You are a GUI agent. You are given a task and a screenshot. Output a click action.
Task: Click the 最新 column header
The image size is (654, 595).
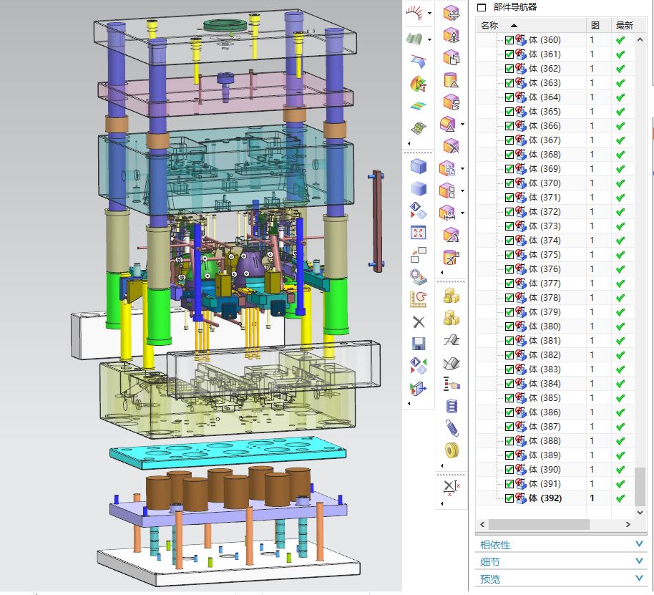tap(625, 26)
